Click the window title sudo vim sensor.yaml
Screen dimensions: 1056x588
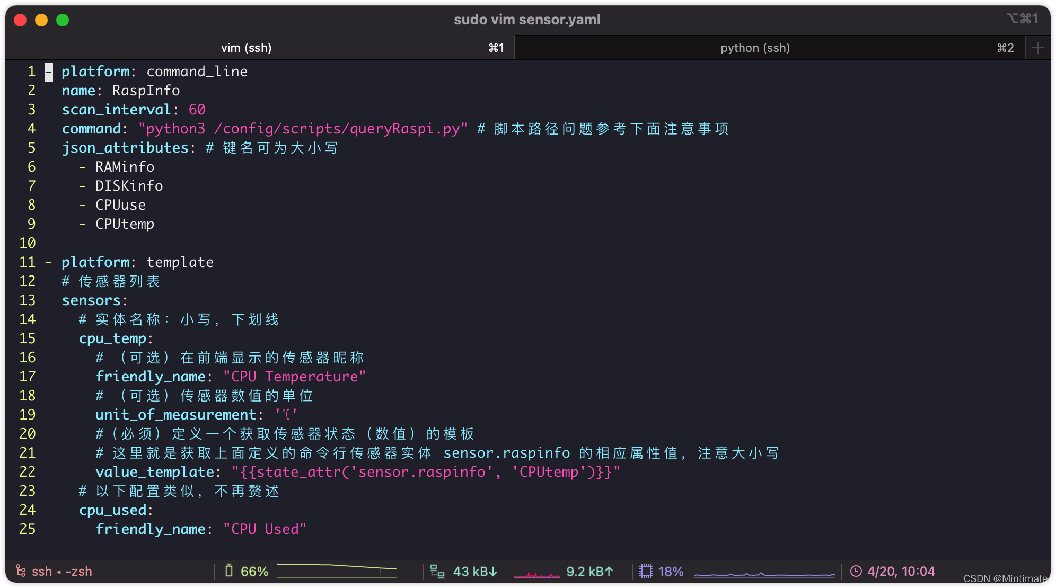click(527, 20)
